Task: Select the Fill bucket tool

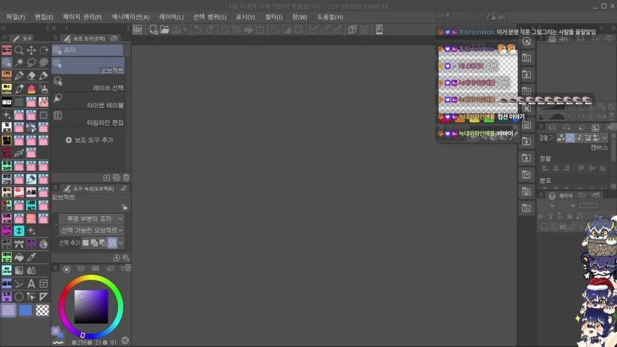Action: pyautogui.click(x=19, y=257)
